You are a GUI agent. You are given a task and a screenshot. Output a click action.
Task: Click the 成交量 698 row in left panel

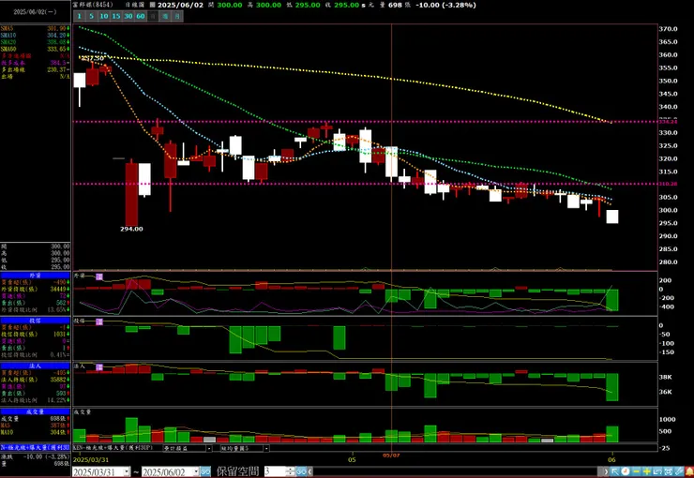[x=35, y=418]
